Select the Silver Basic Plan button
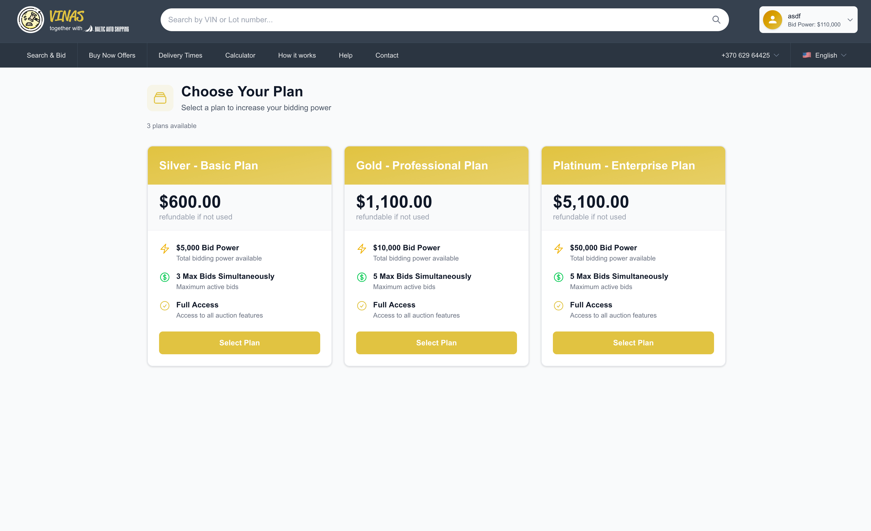871x531 pixels. (x=239, y=343)
